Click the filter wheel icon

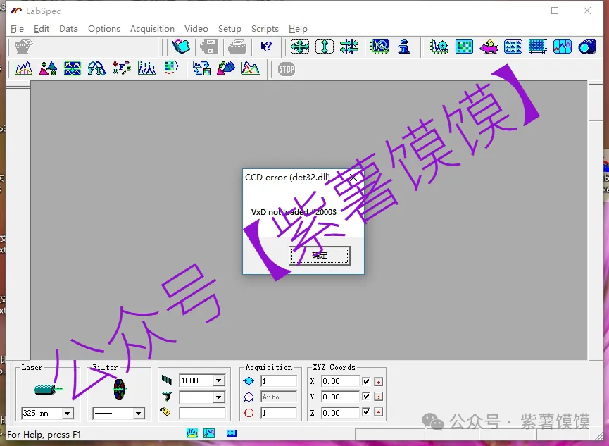click(119, 389)
